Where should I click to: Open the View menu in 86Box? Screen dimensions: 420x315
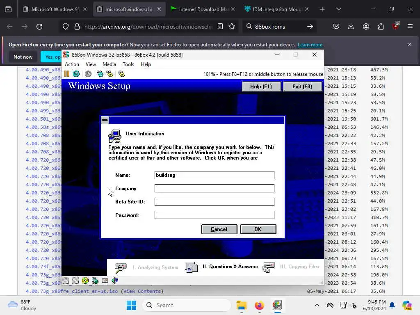(x=91, y=64)
